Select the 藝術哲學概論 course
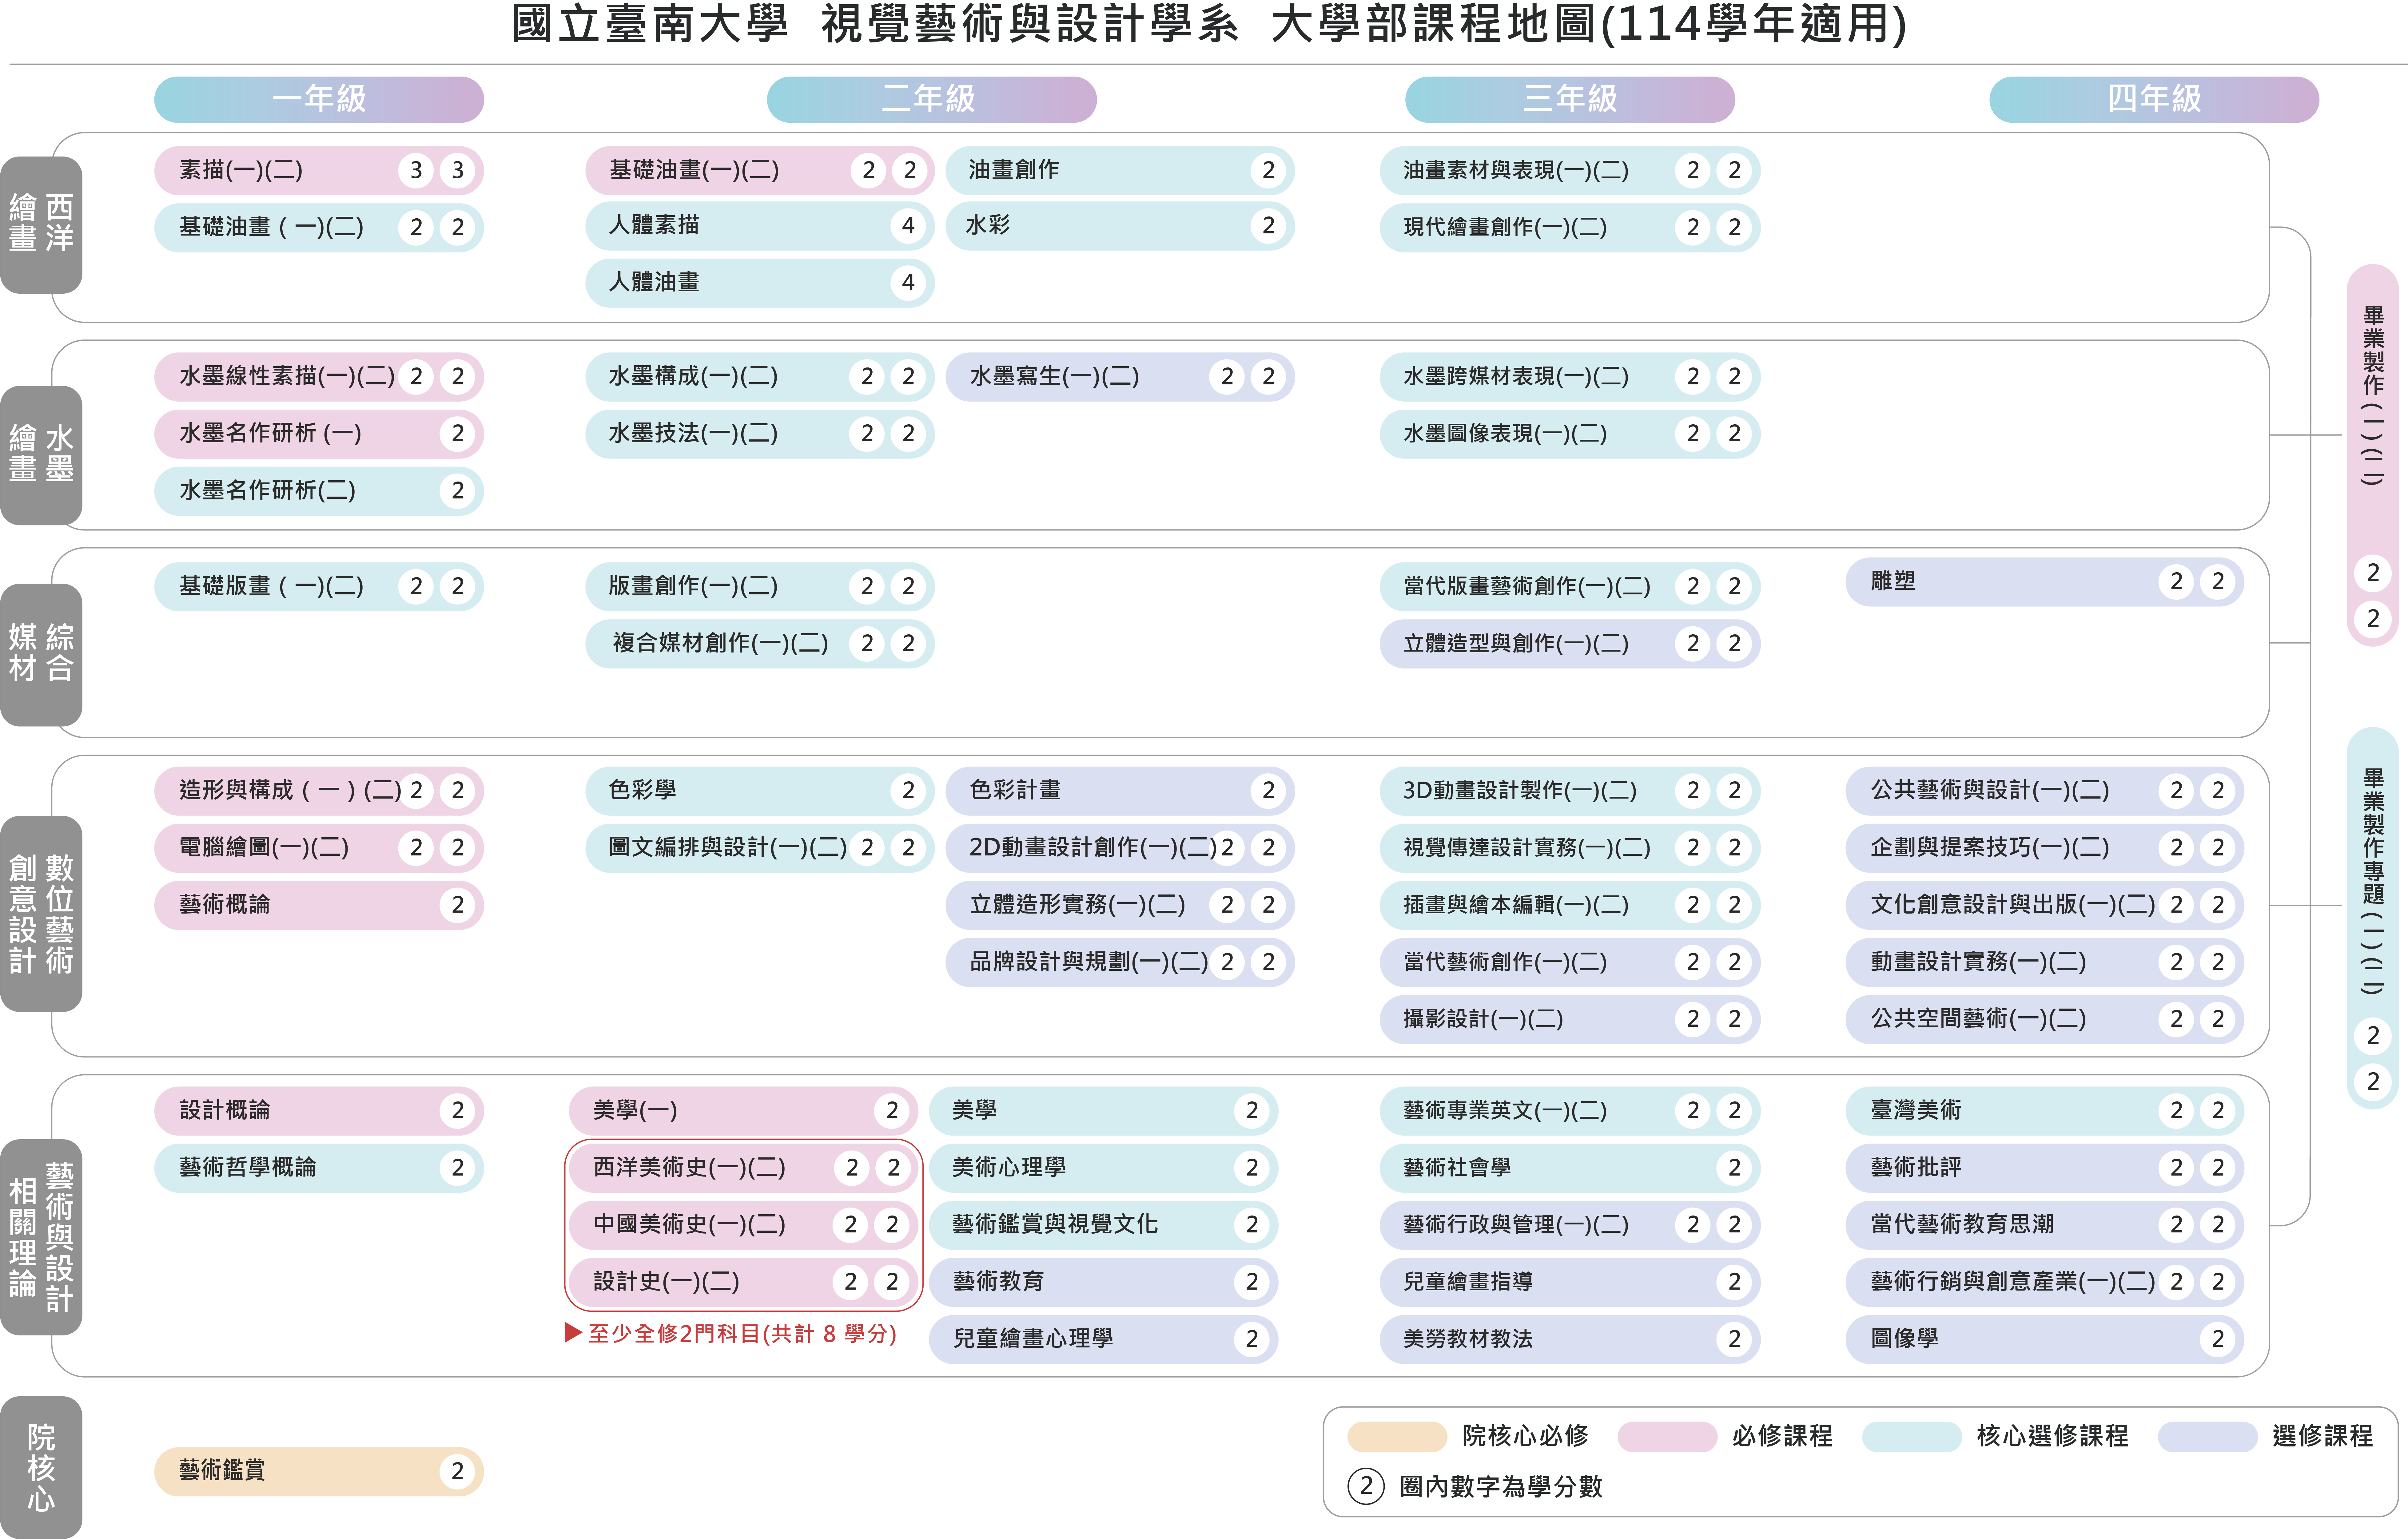 (x=319, y=1168)
